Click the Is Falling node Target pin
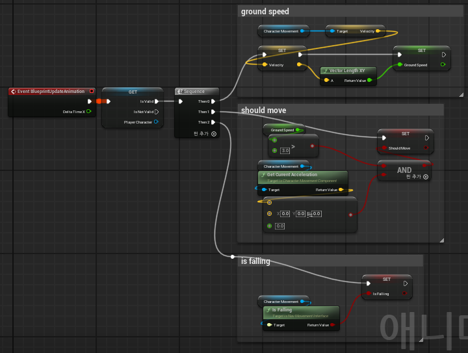The image size is (468, 353). pyautogui.click(x=269, y=324)
